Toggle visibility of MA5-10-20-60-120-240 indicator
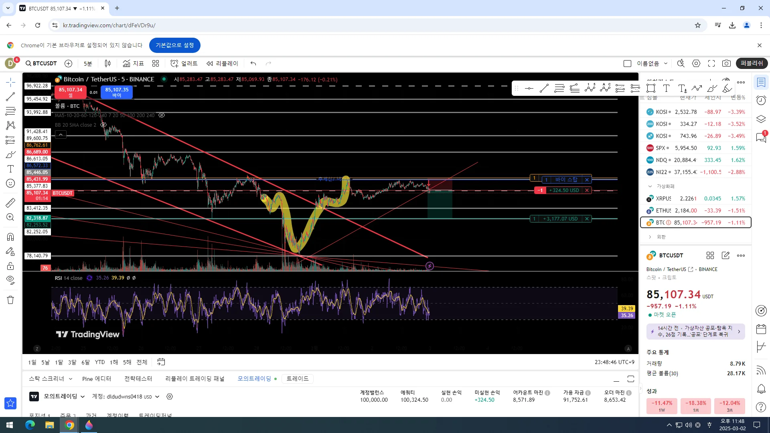Image resolution: width=770 pixels, height=433 pixels. (162, 115)
